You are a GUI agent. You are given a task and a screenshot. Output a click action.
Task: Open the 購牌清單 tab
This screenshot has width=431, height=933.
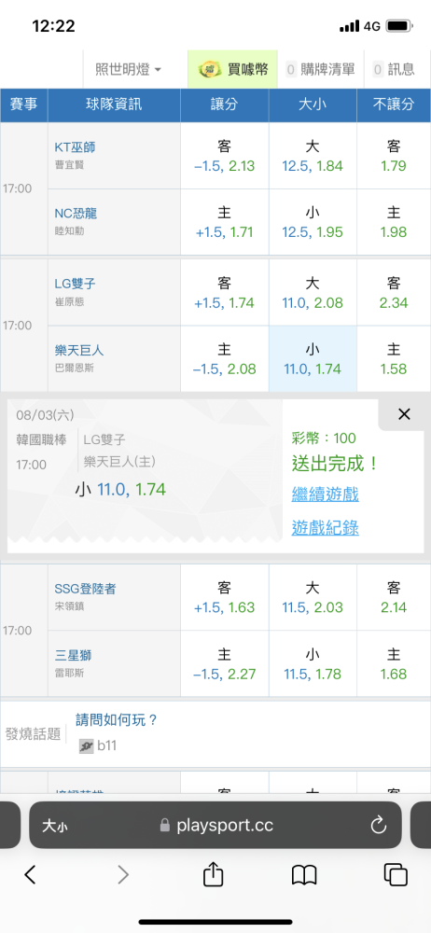[321, 69]
